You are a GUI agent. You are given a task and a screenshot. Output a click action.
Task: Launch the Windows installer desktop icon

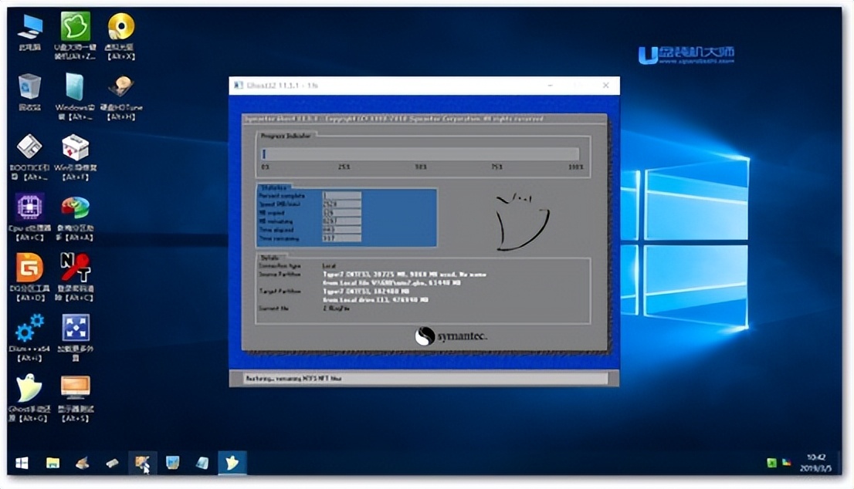click(75, 96)
